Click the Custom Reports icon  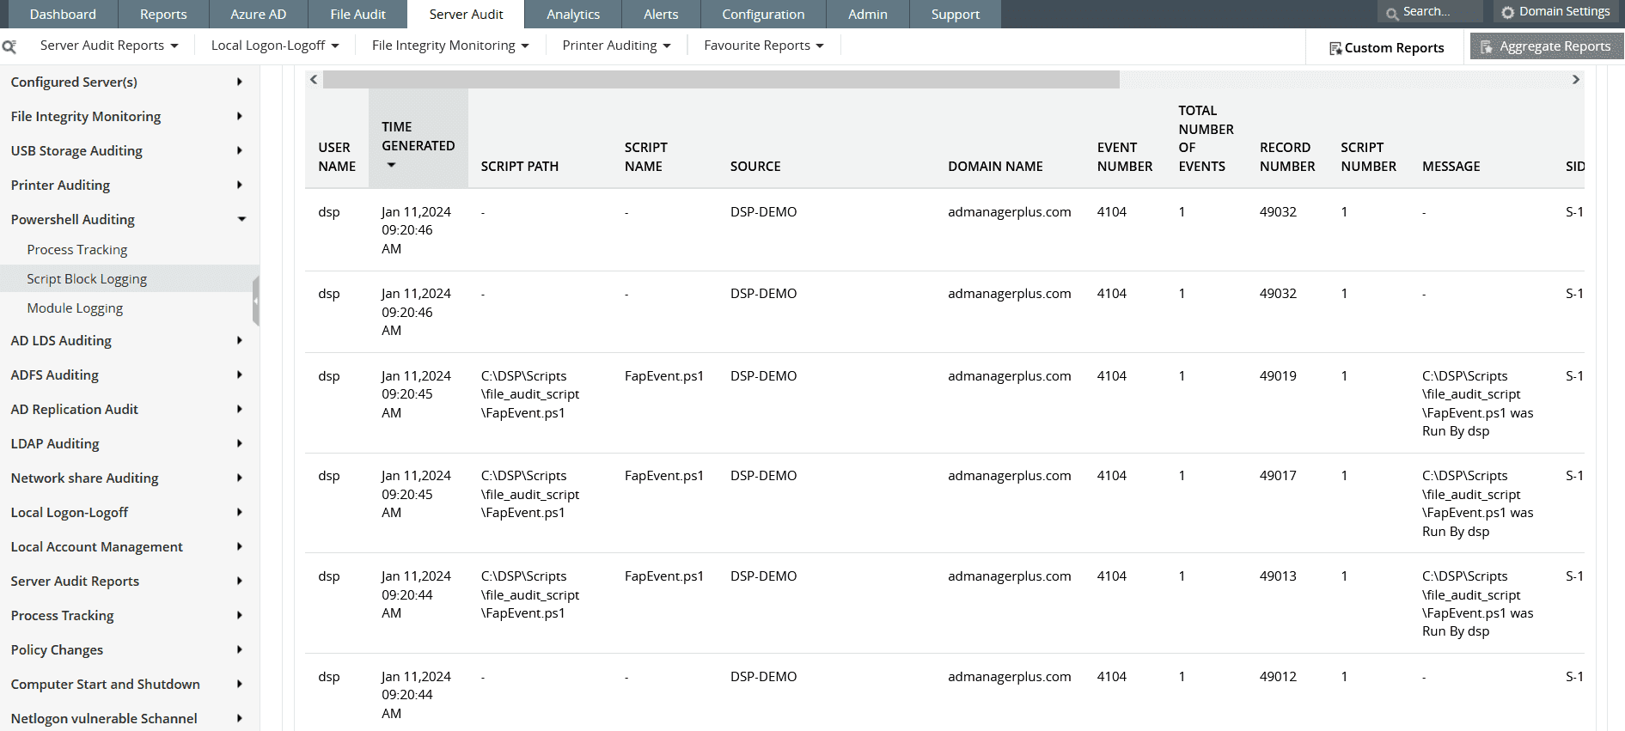coord(1335,48)
